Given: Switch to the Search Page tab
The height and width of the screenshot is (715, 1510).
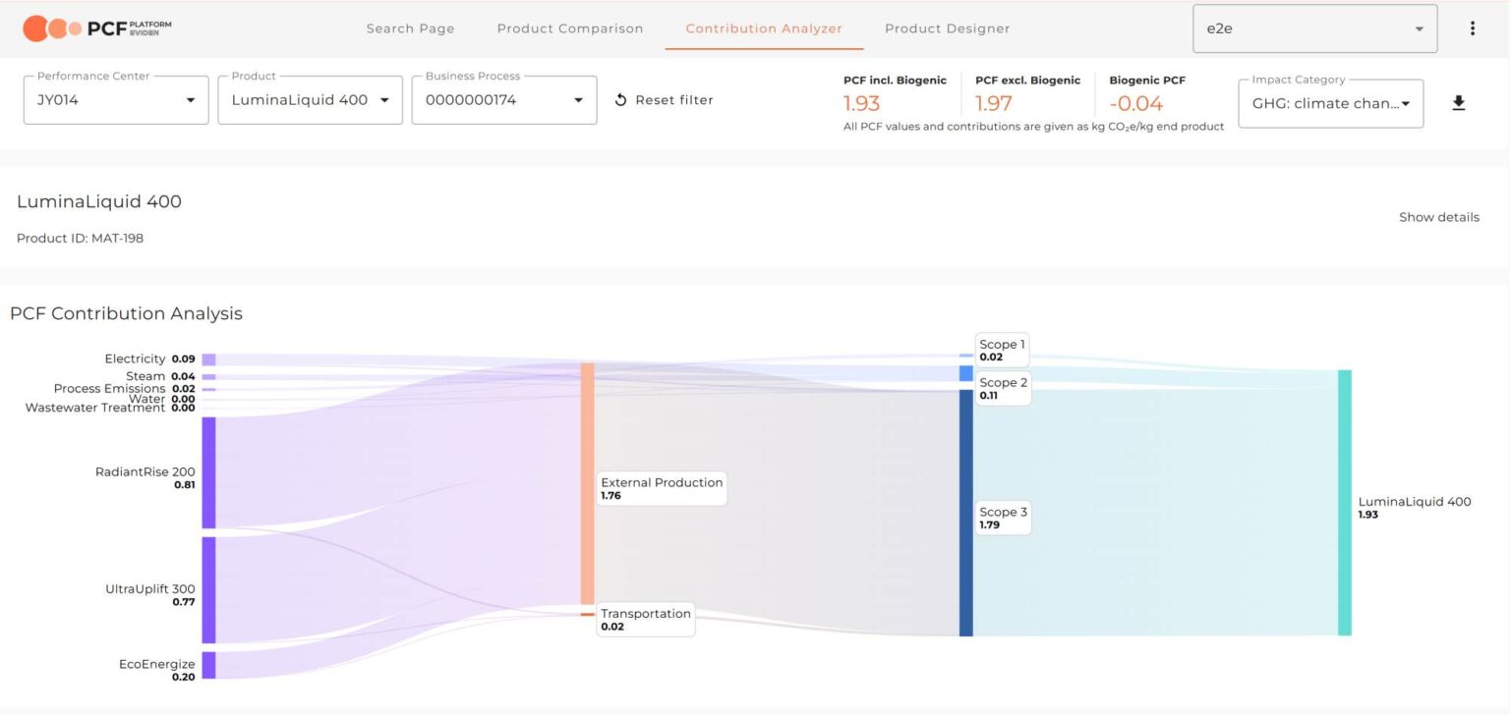Looking at the screenshot, I should 410,28.
